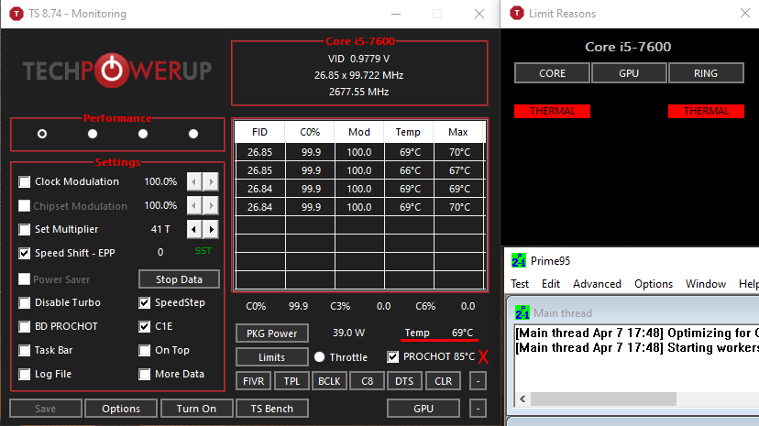This screenshot has width=759, height=426.
Task: Open the Test menu in Prime95
Action: 520,284
